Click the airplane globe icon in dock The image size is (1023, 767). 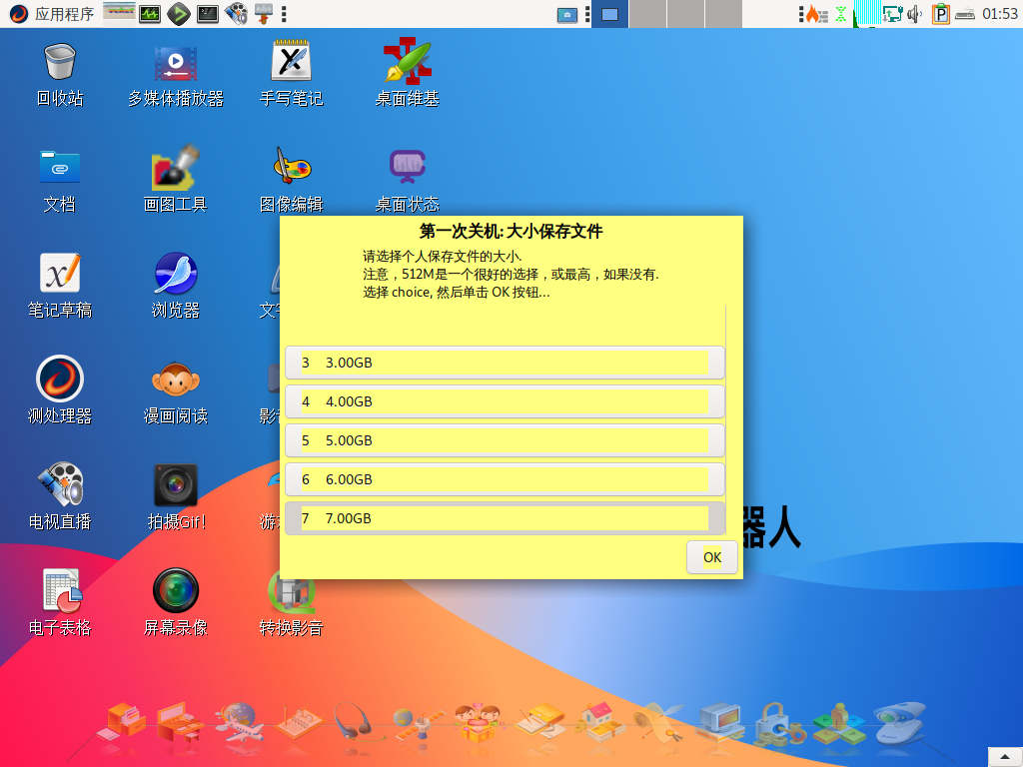click(239, 723)
